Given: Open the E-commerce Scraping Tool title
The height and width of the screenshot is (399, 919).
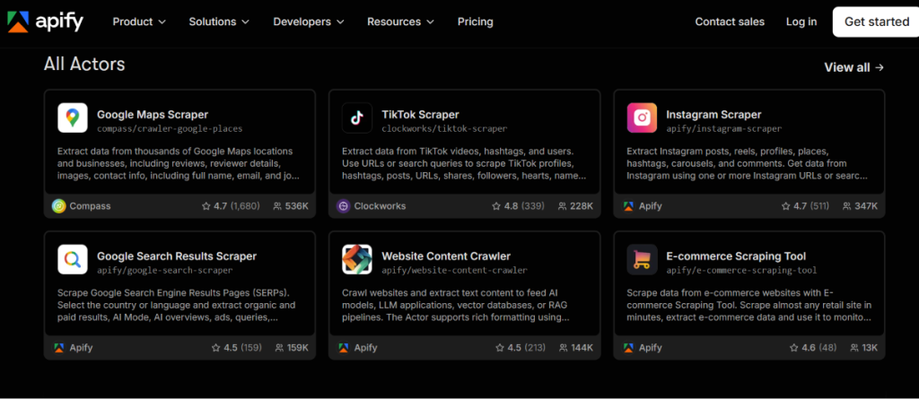Looking at the screenshot, I should pyautogui.click(x=736, y=256).
